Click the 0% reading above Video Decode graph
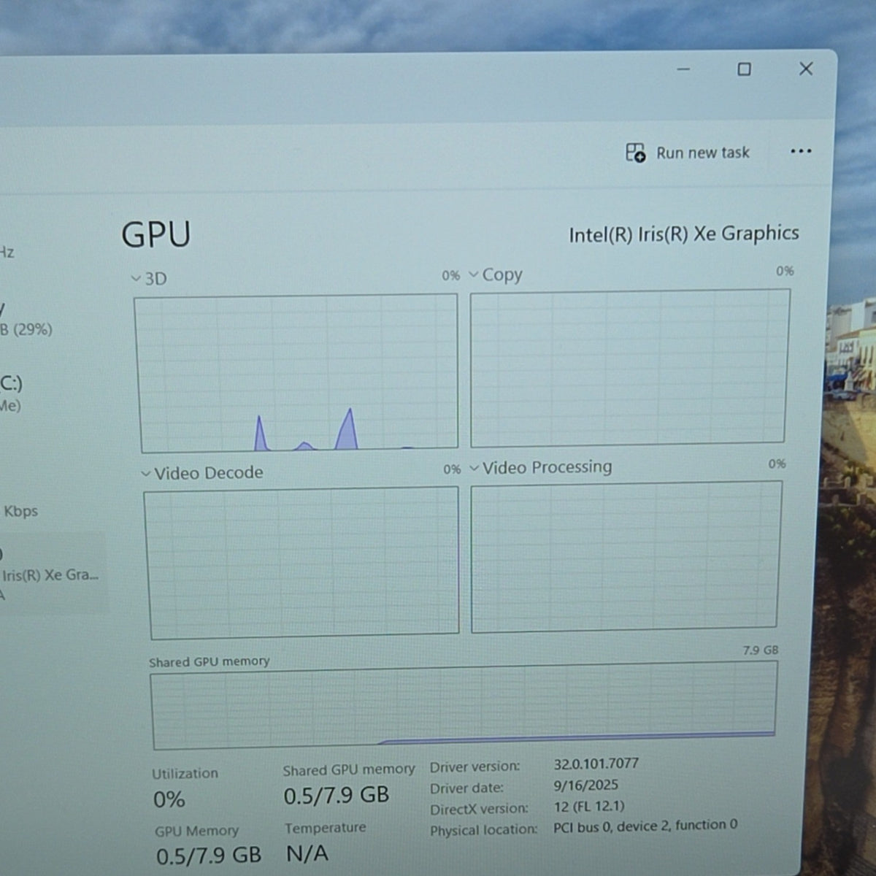This screenshot has width=876, height=876. tap(452, 469)
